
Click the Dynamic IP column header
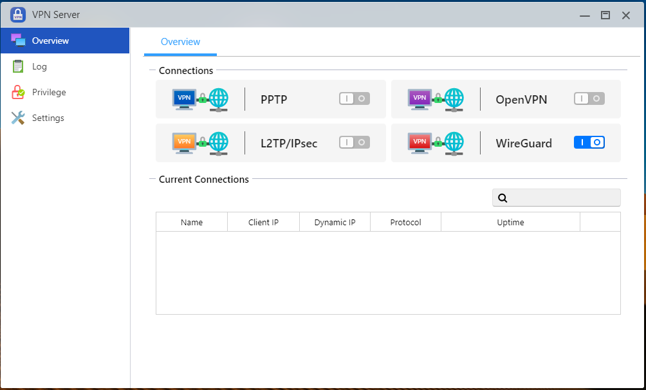(x=335, y=222)
